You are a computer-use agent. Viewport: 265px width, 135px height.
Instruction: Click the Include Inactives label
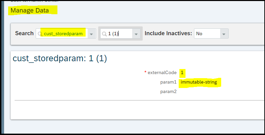(x=168, y=33)
